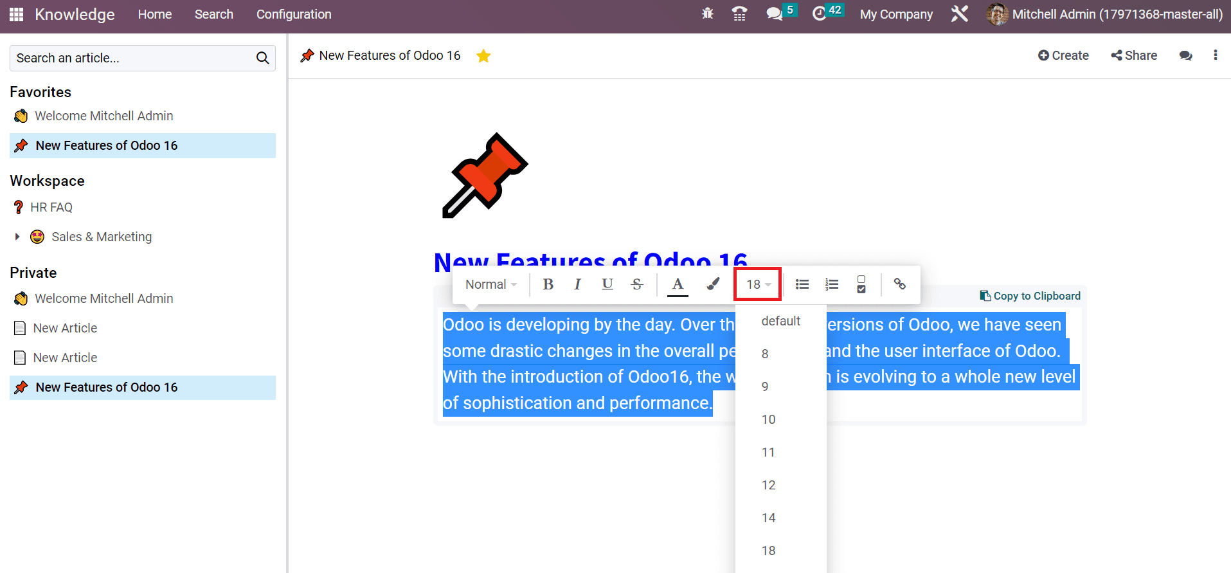Select default font size option
This screenshot has width=1231, height=573.
[x=780, y=321]
